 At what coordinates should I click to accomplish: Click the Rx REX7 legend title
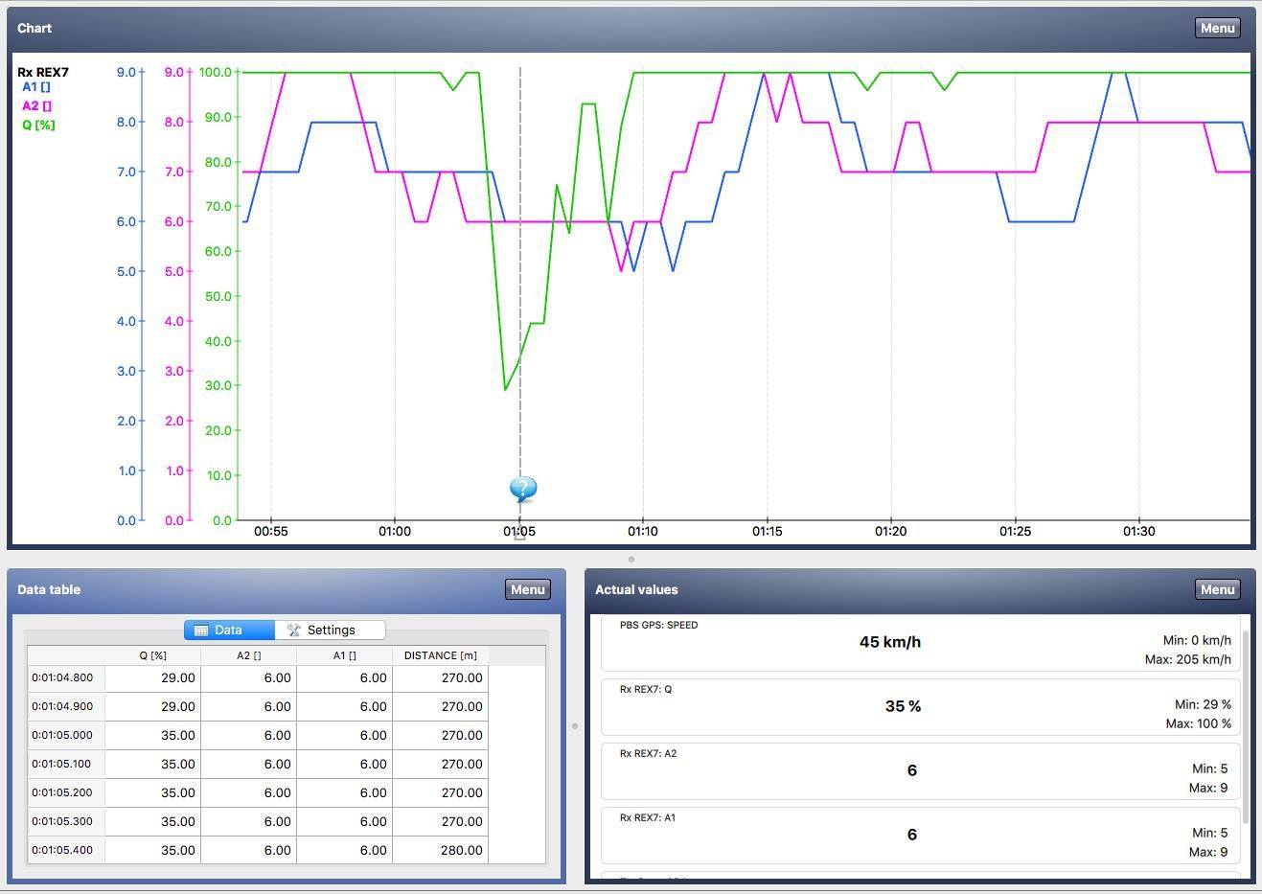click(43, 72)
